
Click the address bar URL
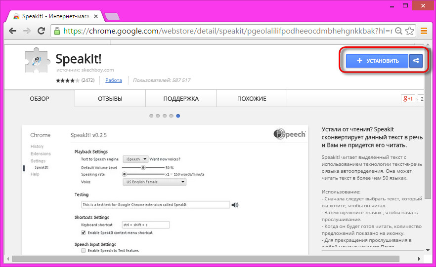228,31
